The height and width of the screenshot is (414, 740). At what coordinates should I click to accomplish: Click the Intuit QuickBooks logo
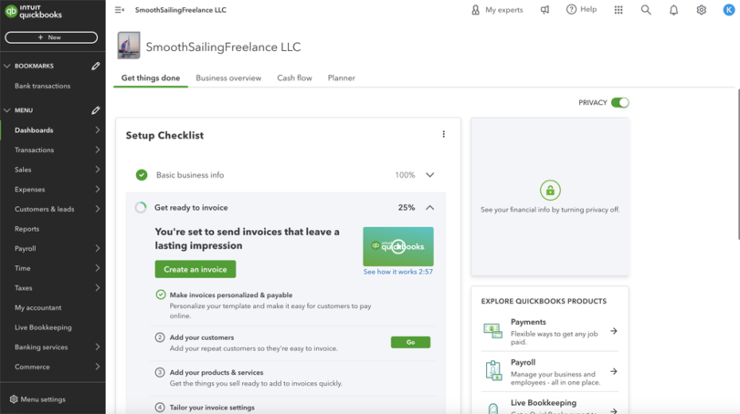(34, 11)
